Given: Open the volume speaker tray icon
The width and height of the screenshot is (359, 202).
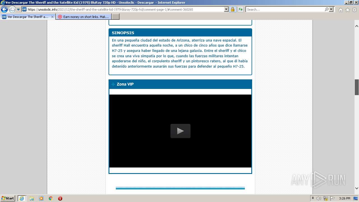Looking at the screenshot, I should click(319, 198).
